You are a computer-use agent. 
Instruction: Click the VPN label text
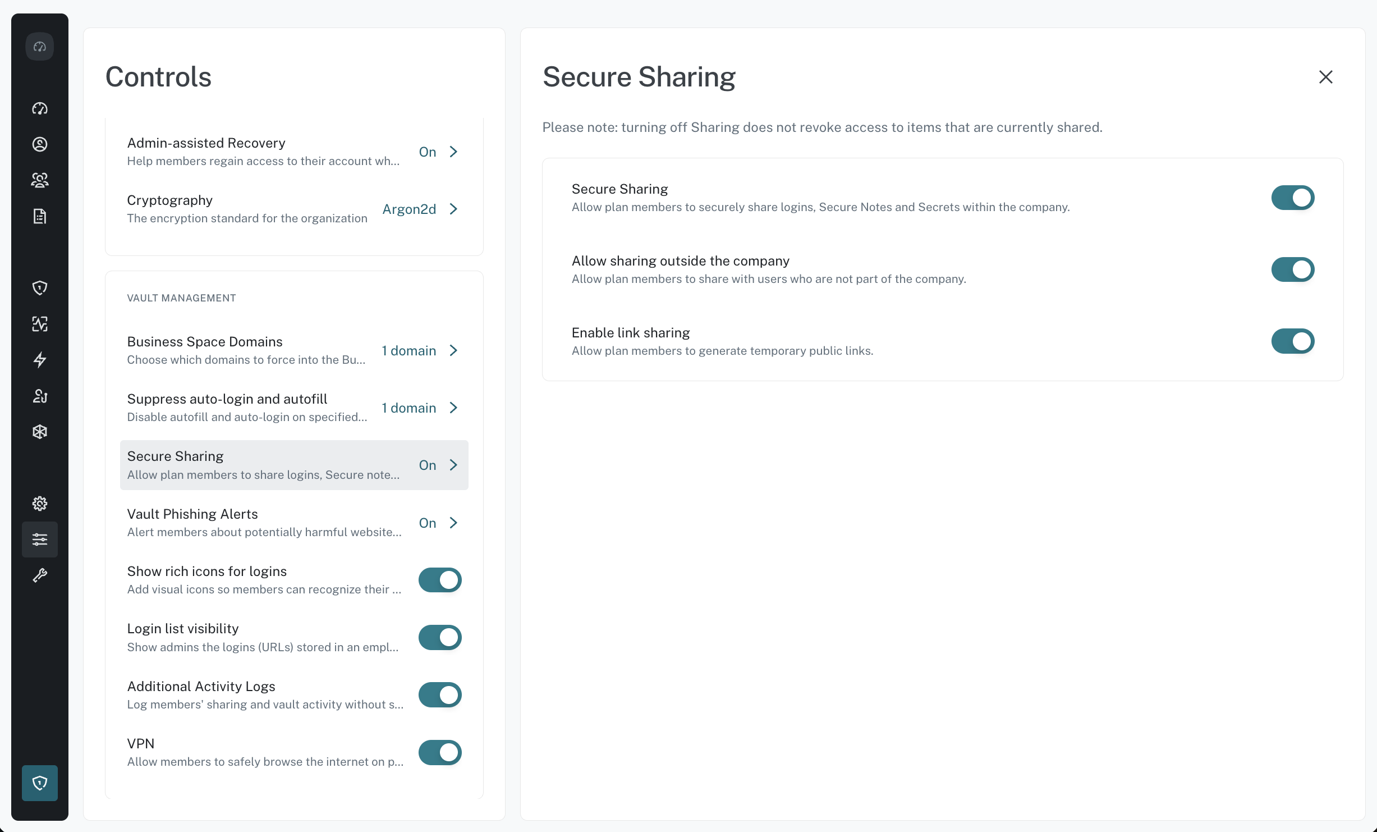140,744
